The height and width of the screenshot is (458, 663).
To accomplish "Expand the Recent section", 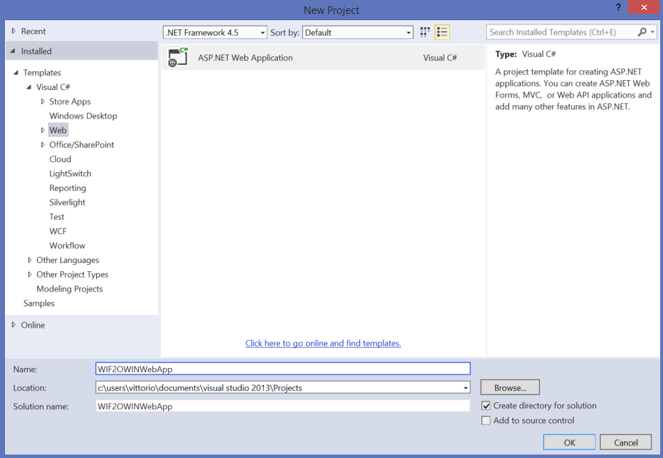I will (13, 31).
